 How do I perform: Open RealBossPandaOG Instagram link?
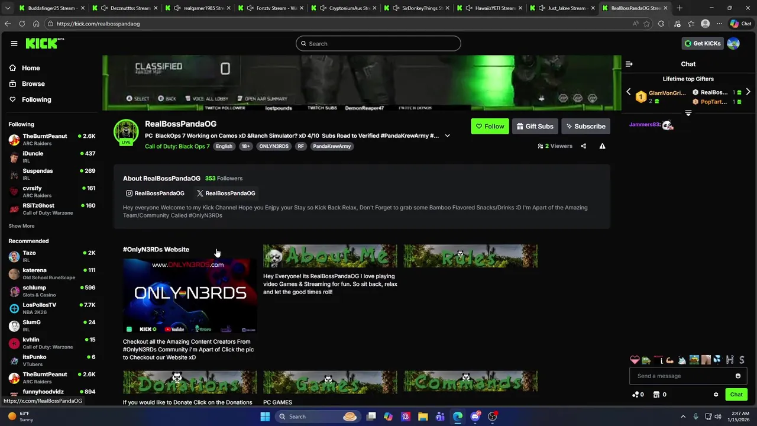click(x=155, y=193)
